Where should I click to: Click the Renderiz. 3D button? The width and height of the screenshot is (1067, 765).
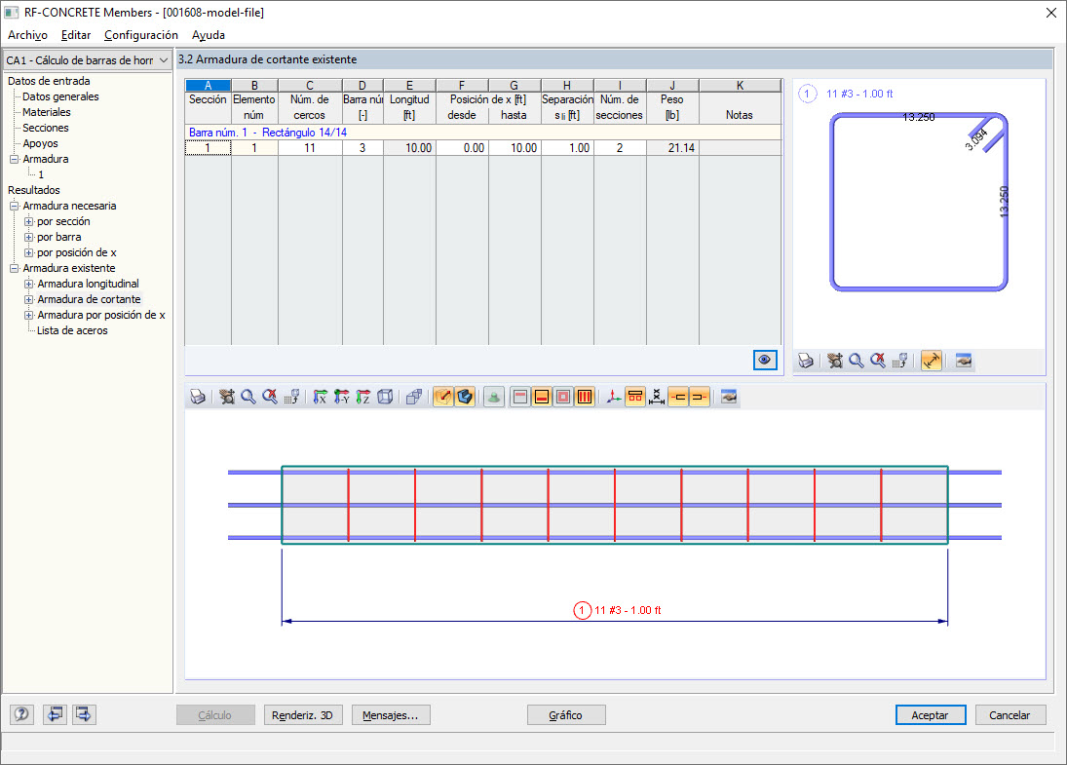[303, 715]
